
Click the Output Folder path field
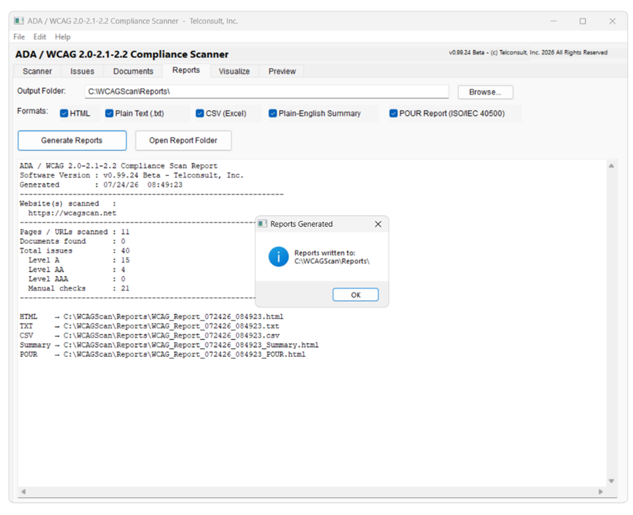[266, 91]
